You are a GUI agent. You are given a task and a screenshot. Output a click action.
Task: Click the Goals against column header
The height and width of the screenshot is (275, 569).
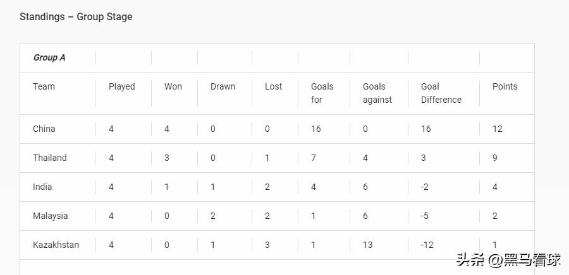377,93
